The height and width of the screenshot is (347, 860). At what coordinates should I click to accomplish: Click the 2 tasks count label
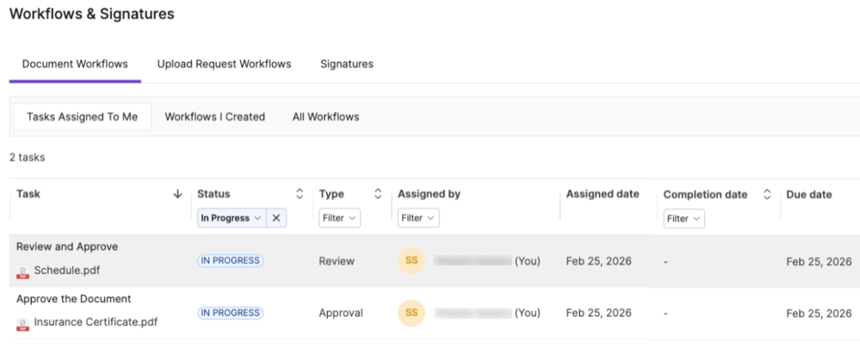click(27, 158)
